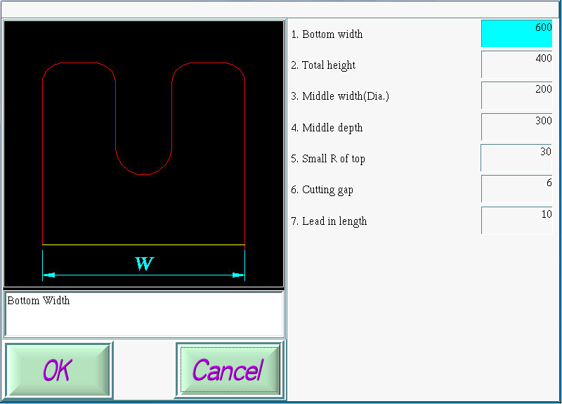Image resolution: width=562 pixels, height=404 pixels.
Task: Click the cyan W dimension marker in preview
Action: point(144,264)
